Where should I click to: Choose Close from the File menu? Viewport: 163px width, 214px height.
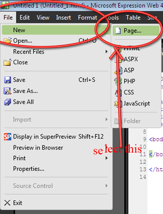(56, 63)
